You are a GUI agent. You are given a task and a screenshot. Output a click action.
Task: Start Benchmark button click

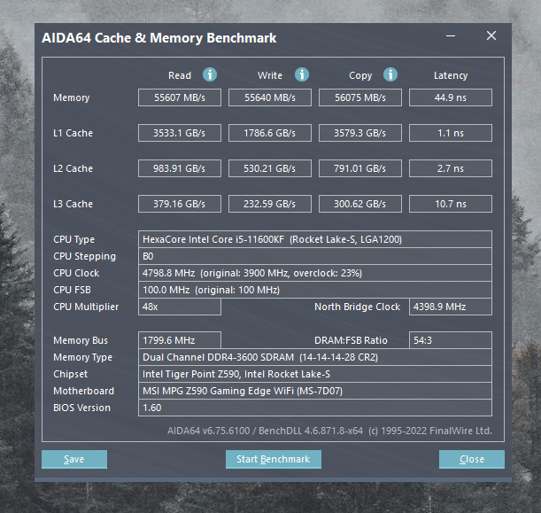click(273, 459)
